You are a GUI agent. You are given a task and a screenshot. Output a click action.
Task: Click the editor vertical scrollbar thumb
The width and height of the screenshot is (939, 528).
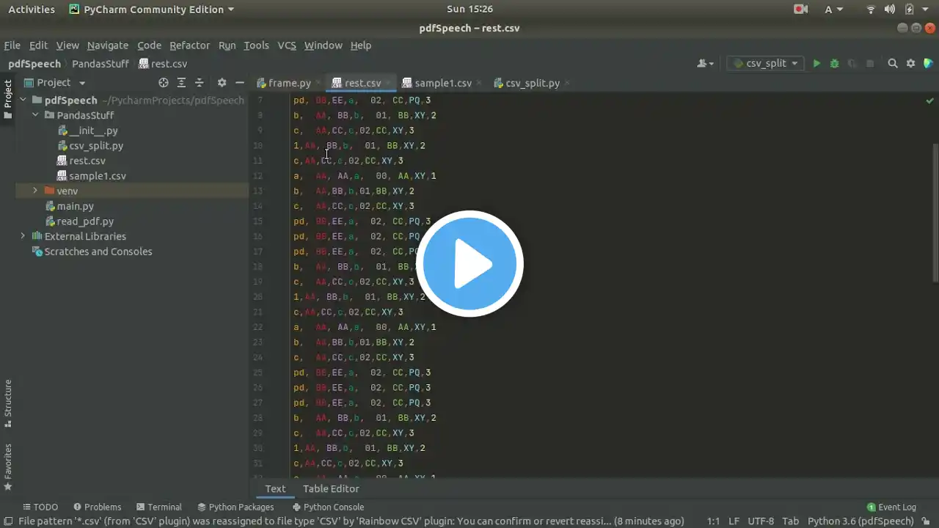pos(935,213)
